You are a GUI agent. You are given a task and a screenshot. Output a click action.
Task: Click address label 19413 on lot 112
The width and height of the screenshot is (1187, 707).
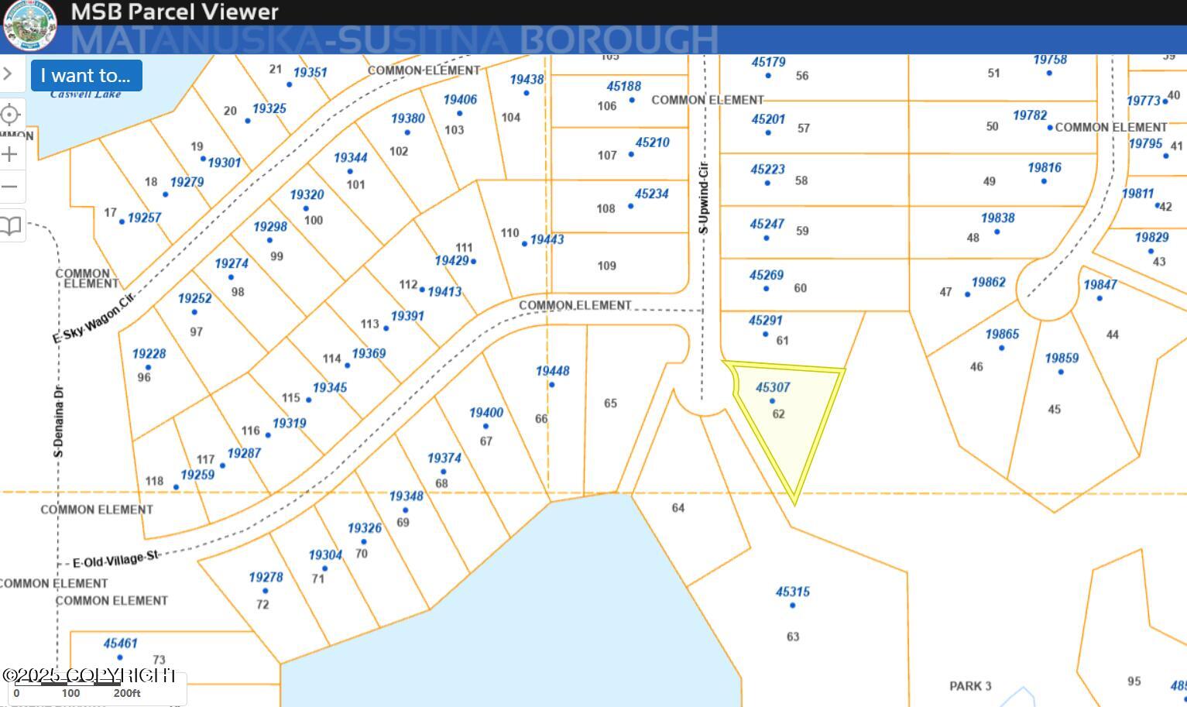click(444, 292)
